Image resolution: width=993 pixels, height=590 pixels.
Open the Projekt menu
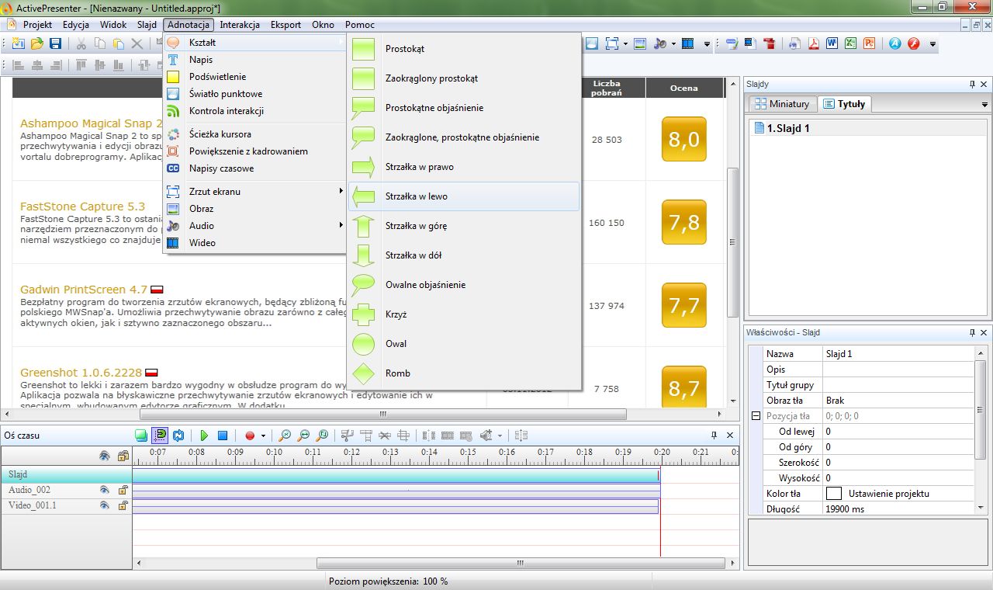click(x=37, y=25)
